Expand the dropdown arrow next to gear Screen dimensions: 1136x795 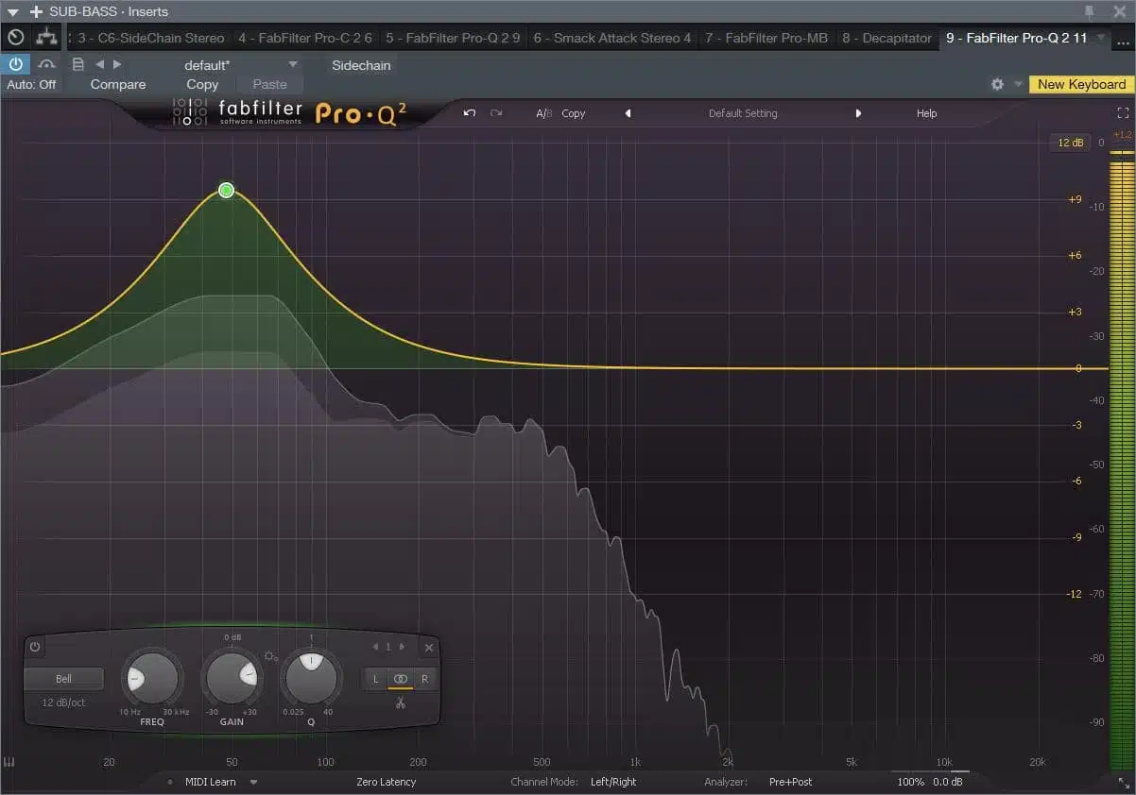click(x=1018, y=84)
